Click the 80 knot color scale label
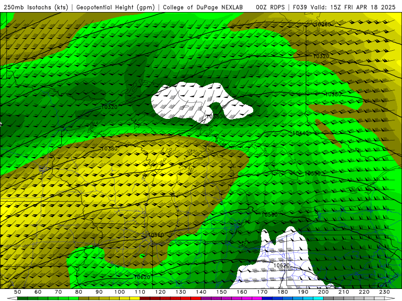 [79, 292]
